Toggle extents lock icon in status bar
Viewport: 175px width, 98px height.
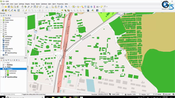coord(126,94)
